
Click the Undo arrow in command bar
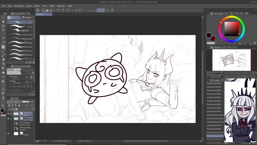tap(59, 10)
